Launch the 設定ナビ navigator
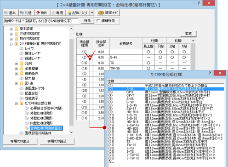 coord(108,13)
